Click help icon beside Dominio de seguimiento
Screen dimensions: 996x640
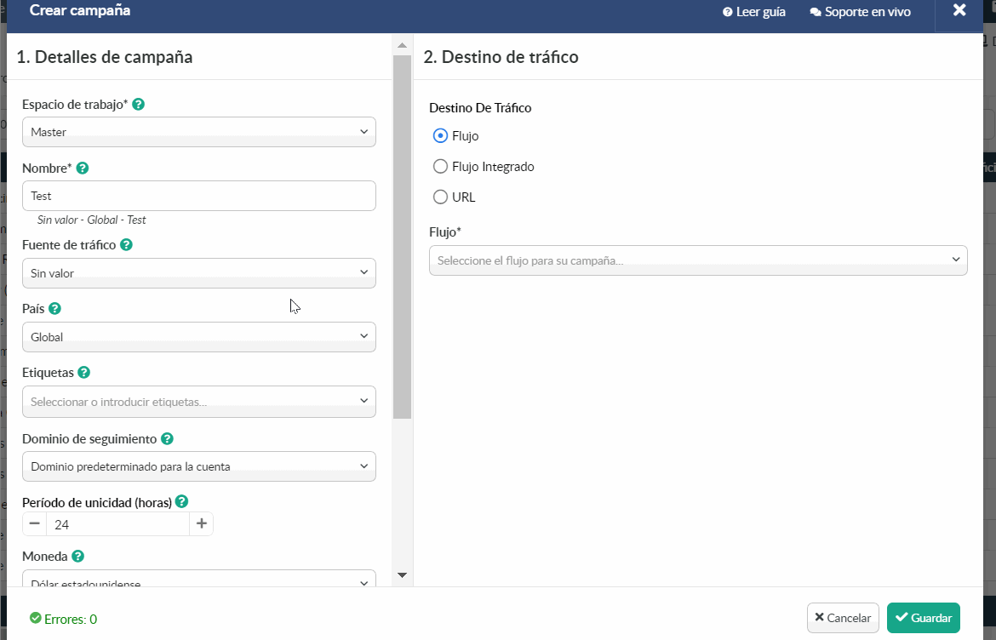click(167, 439)
